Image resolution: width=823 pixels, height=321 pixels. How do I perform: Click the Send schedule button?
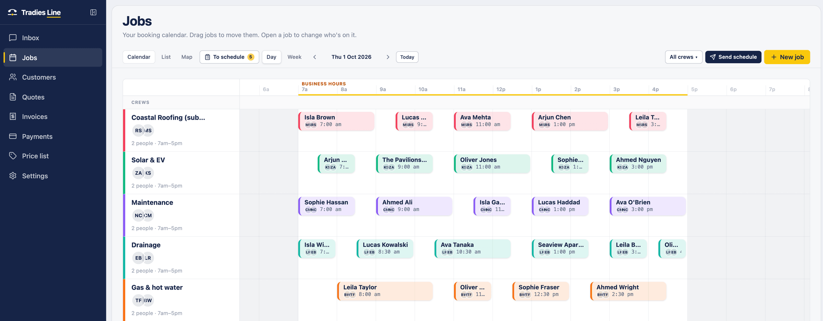733,57
